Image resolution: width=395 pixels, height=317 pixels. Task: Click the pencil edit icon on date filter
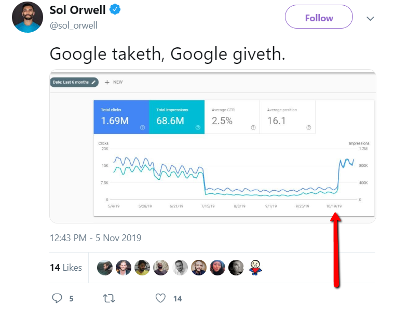click(x=94, y=82)
